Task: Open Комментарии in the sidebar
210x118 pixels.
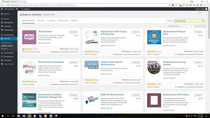Action: point(9,30)
